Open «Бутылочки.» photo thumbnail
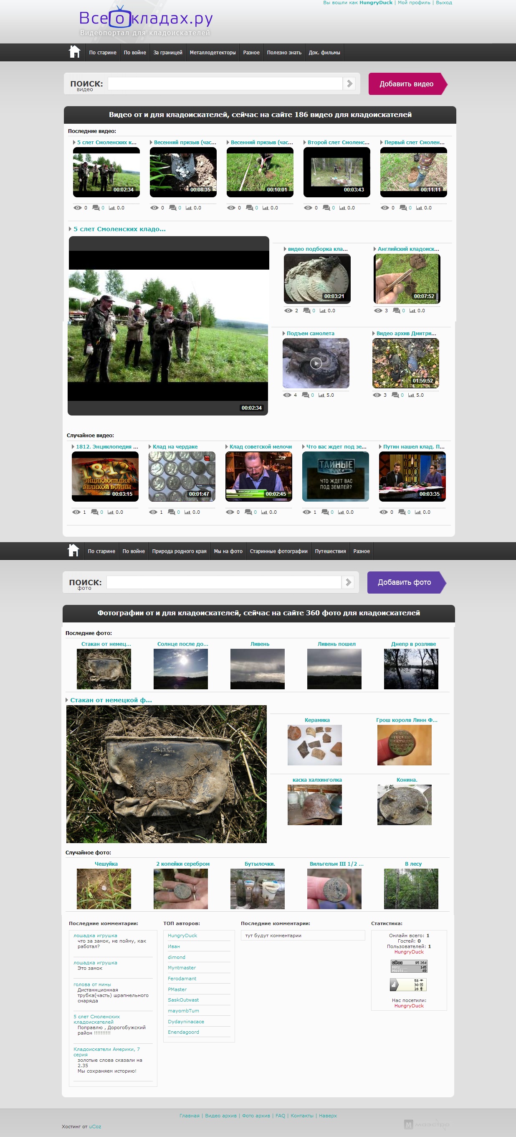The image size is (516, 1137). (x=257, y=889)
